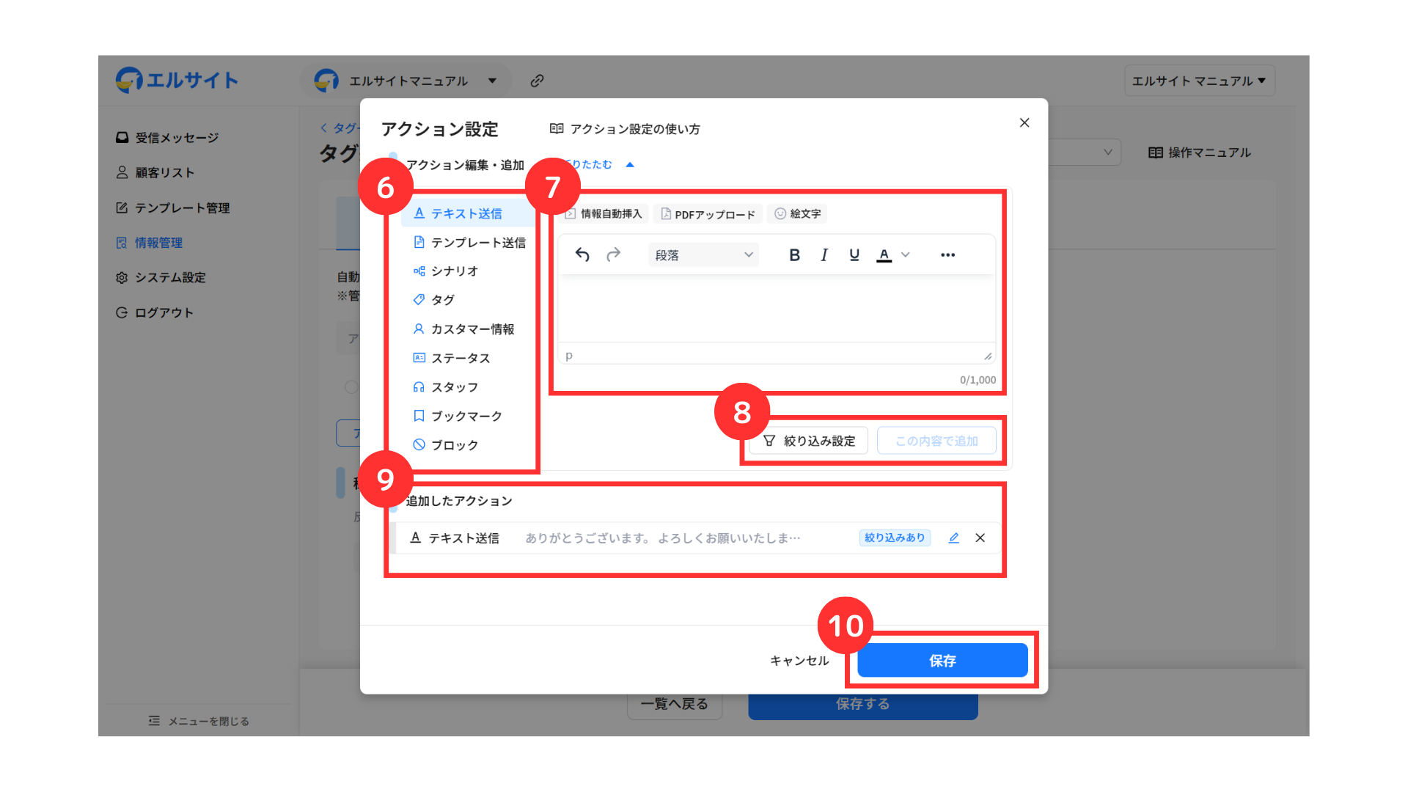Click the pencil edit icon for added action
Viewport: 1408px width, 792px height.
click(953, 538)
